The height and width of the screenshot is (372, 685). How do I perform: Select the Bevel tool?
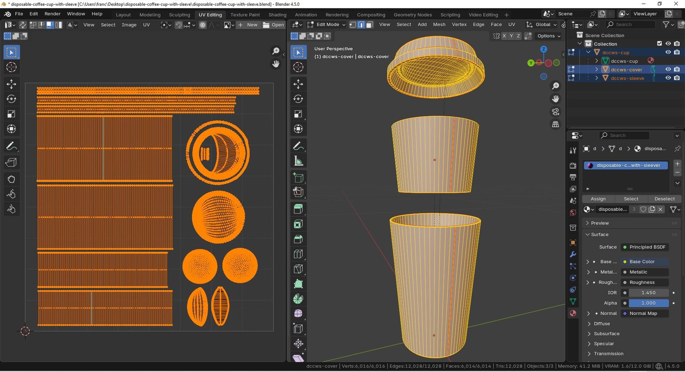(298, 239)
